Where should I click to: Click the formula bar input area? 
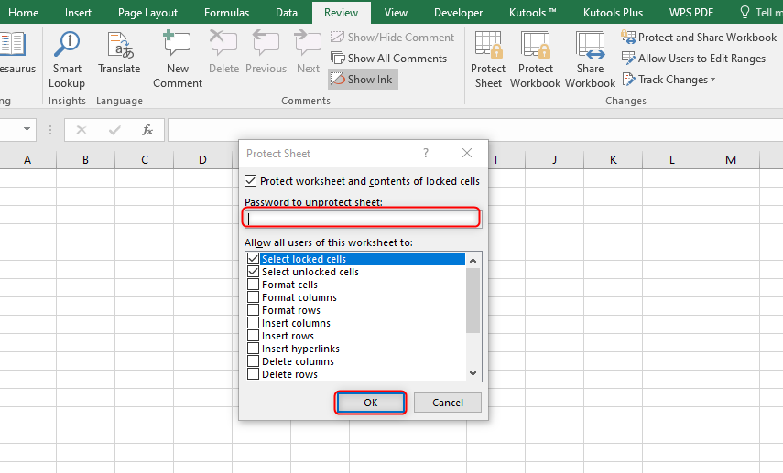475,130
